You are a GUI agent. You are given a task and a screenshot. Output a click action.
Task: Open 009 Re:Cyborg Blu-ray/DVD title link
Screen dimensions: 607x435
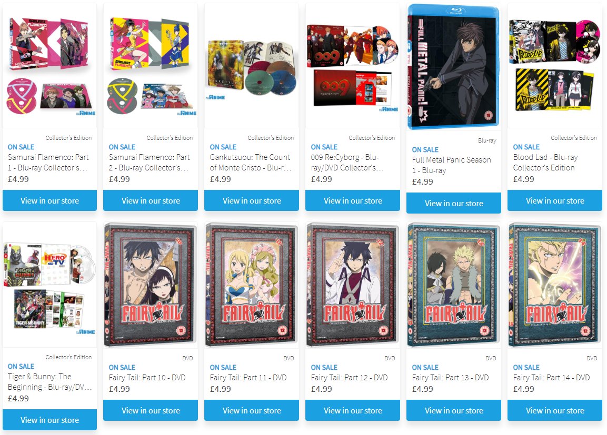(347, 163)
